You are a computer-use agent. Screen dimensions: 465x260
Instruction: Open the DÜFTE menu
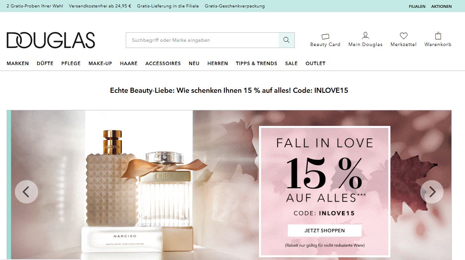click(45, 64)
